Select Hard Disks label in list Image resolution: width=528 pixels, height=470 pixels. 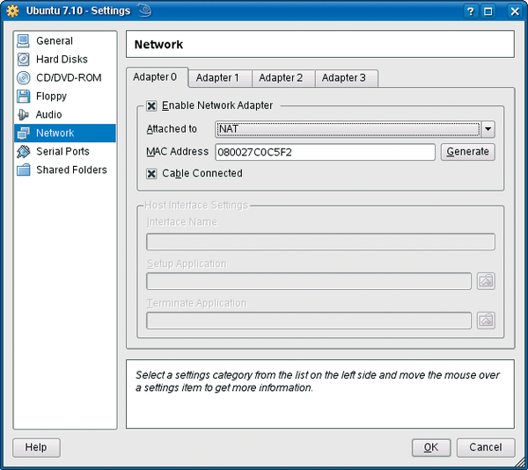62,60
